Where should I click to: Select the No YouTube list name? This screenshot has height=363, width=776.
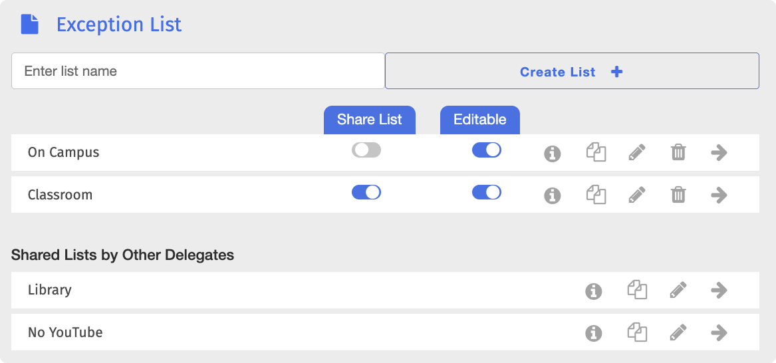[x=65, y=332]
